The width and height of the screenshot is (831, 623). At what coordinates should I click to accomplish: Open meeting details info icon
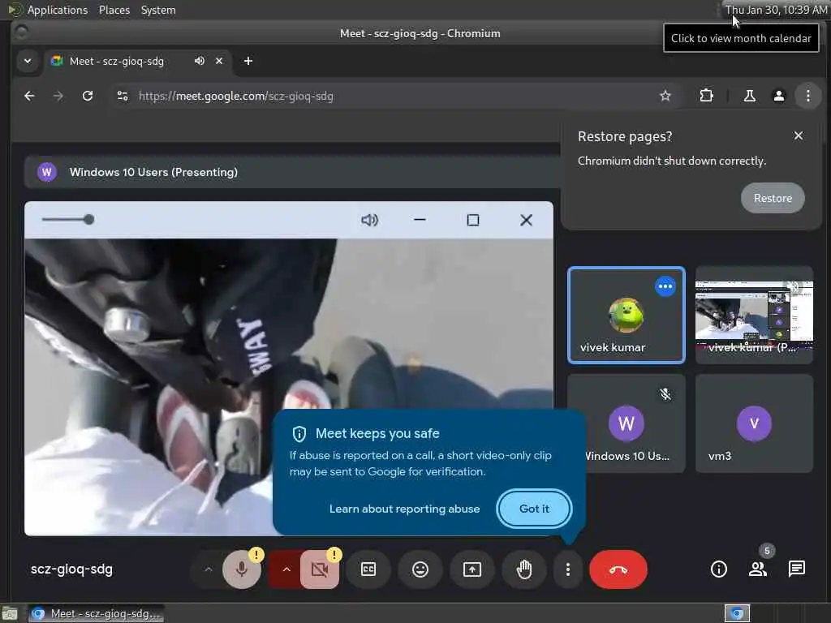pos(719,569)
